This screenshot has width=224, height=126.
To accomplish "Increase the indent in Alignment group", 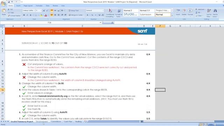I will pos(65,15).
